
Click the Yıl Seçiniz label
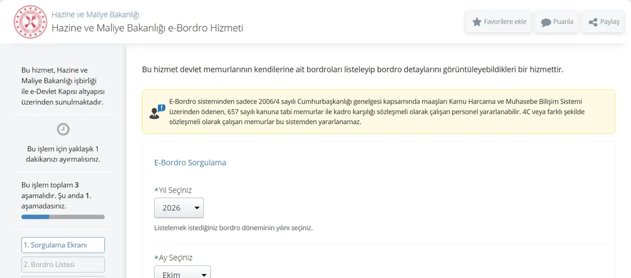(173, 189)
